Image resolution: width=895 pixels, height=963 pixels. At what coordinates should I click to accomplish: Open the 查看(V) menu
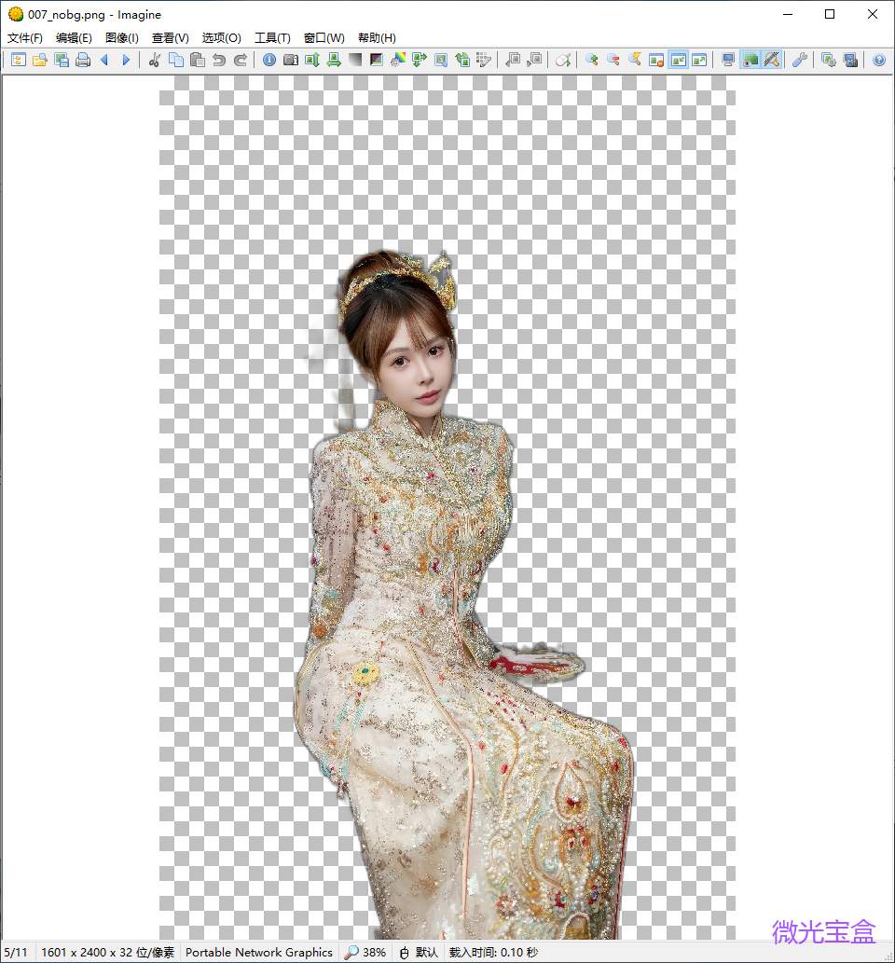(171, 38)
